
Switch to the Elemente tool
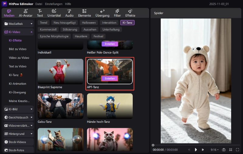tap(84, 13)
